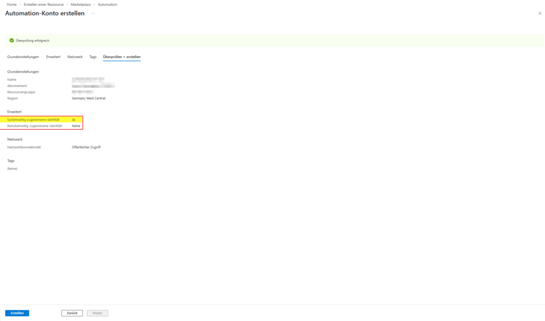Click the Überprüfung erfolgreich banner text
Screen dimensions: 545x321
[x=32, y=40]
